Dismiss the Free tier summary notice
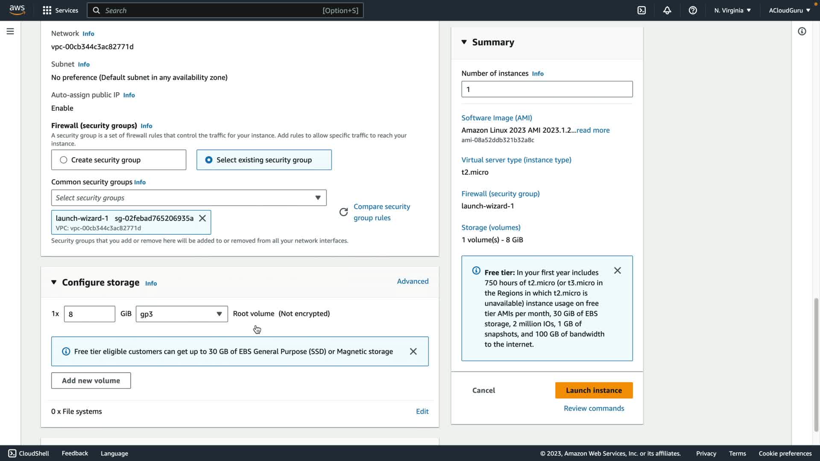The height and width of the screenshot is (461, 820). (x=617, y=271)
